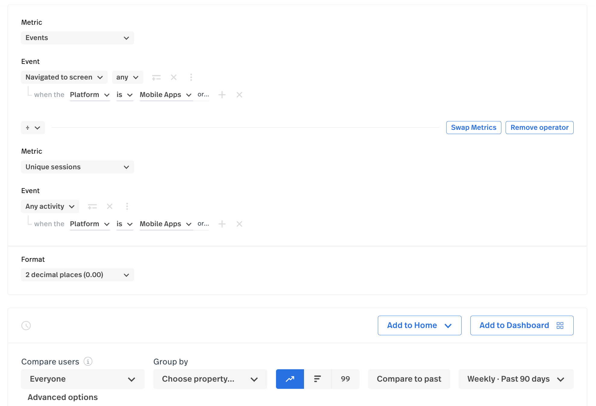Click Remove operator button
Image resolution: width=596 pixels, height=406 pixels.
point(539,128)
